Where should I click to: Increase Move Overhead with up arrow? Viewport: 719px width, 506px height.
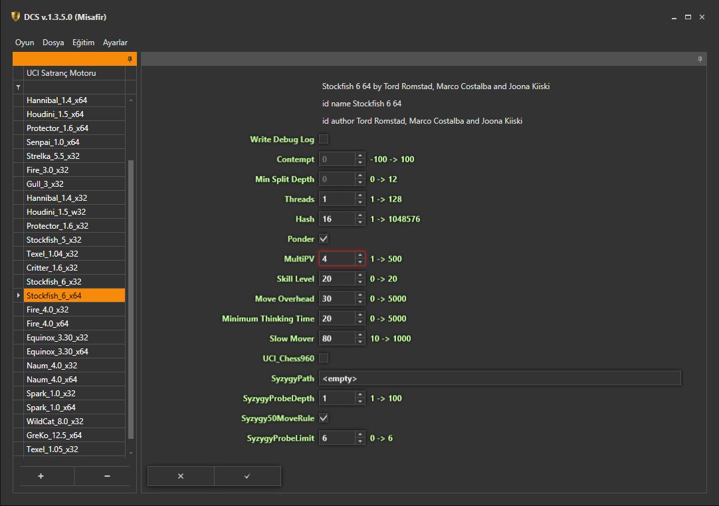(360, 295)
